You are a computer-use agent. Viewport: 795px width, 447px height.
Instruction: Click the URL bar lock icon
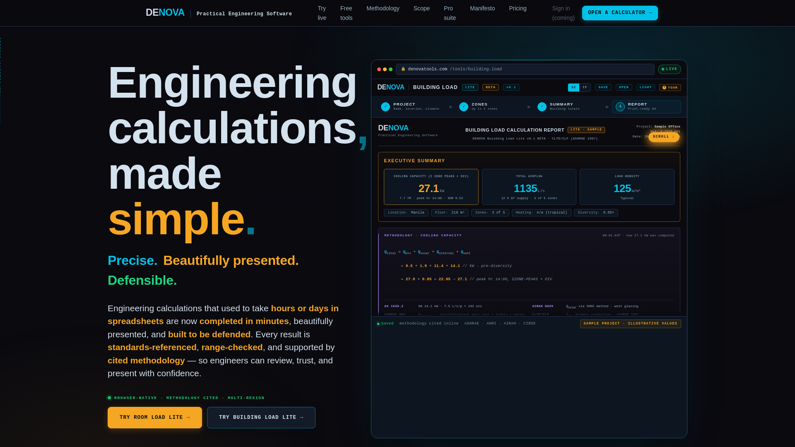point(403,69)
